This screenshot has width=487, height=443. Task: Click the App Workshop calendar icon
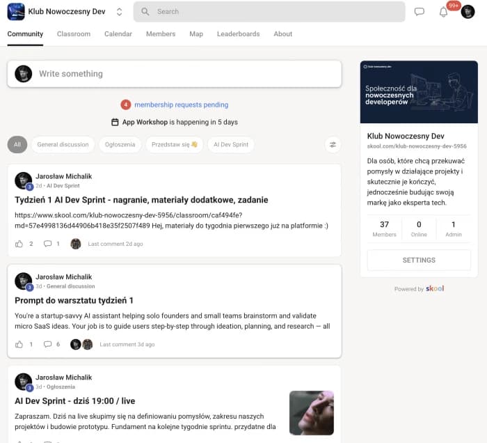(x=115, y=122)
